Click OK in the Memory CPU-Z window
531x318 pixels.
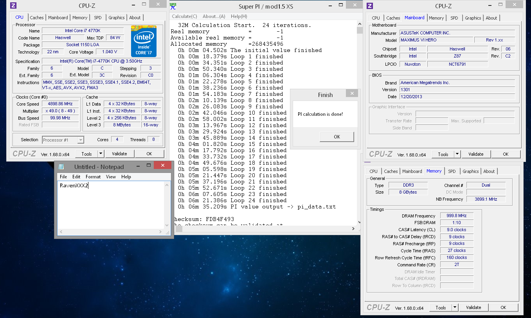click(503, 307)
